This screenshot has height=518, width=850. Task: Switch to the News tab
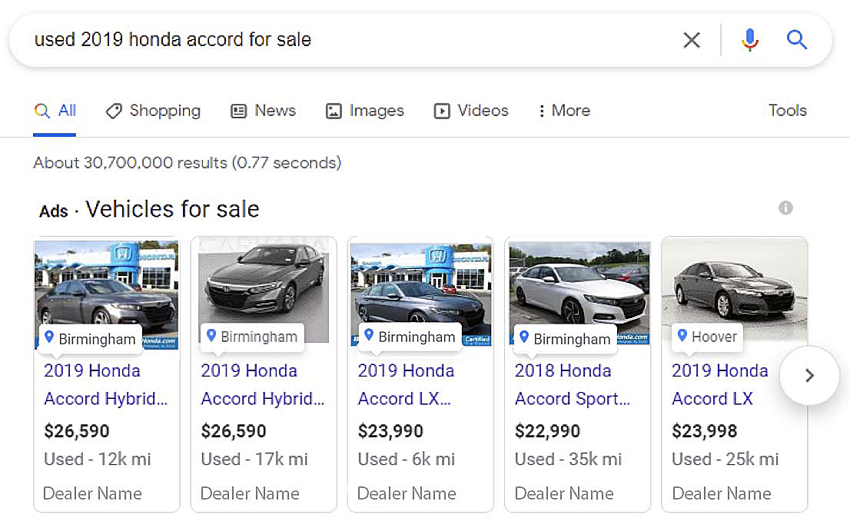(x=263, y=111)
